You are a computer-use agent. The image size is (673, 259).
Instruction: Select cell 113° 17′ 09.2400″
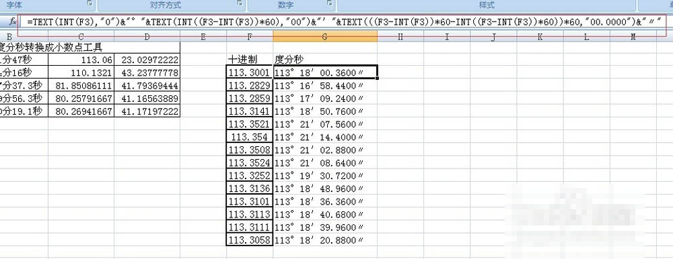tap(325, 98)
